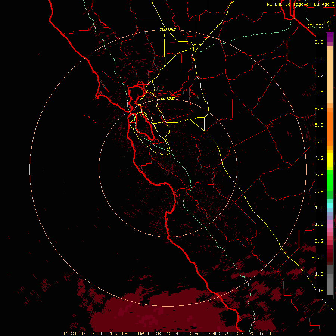Screen dimensions: 336x336
Task: Click the 1.8 value on the scale
Action: (x=319, y=208)
